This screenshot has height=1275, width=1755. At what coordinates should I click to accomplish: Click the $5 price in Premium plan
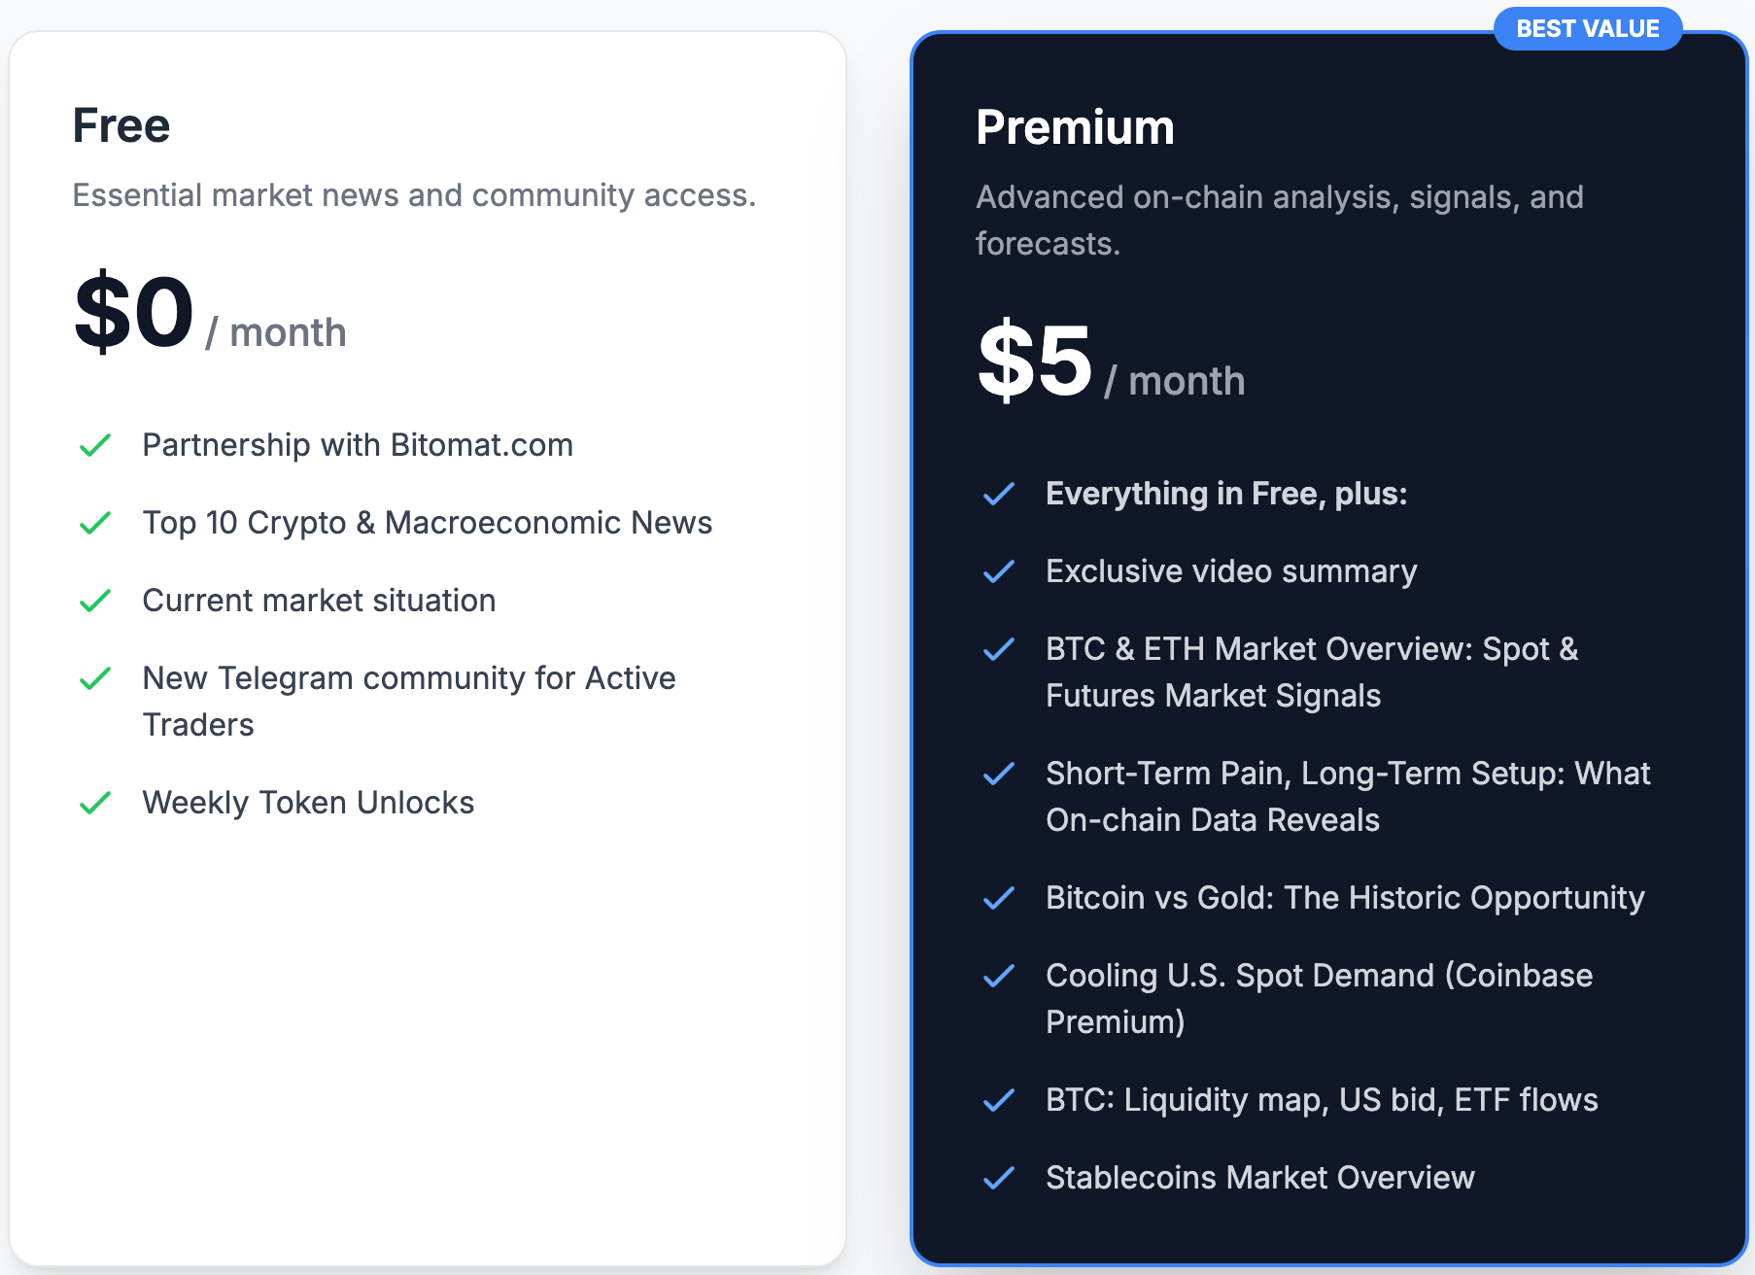(x=1035, y=361)
